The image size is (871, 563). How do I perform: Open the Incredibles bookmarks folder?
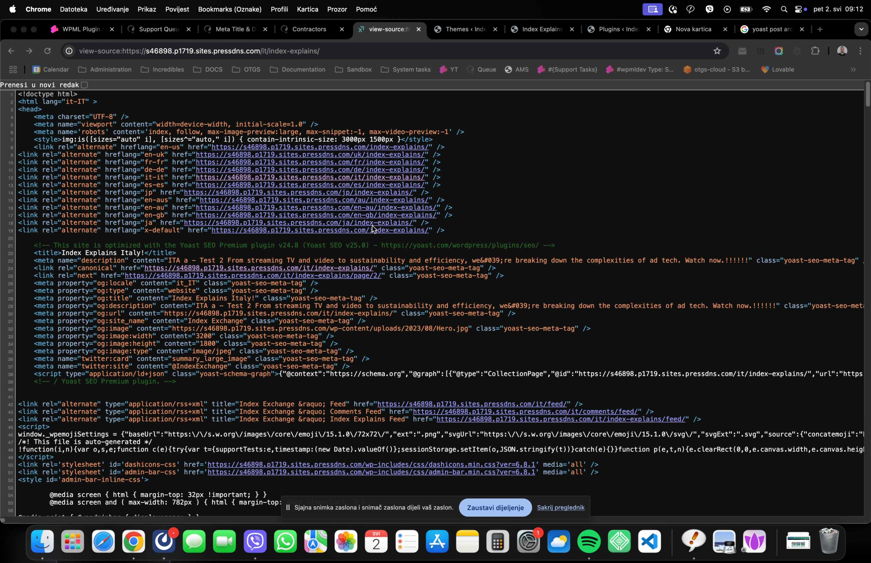162,69
